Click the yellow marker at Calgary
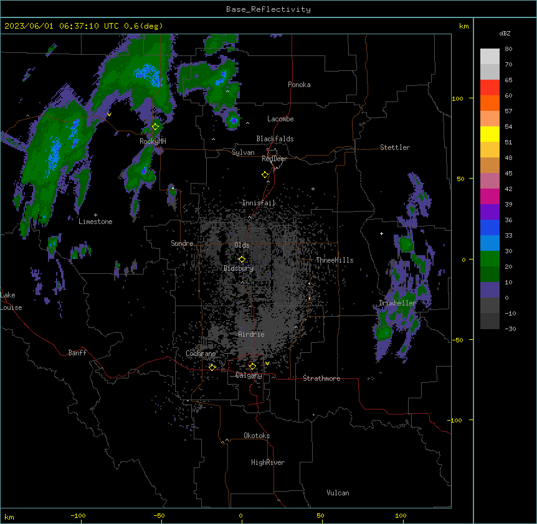This screenshot has height=524, width=537. [252, 367]
